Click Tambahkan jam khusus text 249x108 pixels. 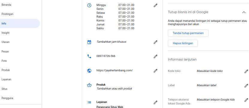click(x=111, y=42)
